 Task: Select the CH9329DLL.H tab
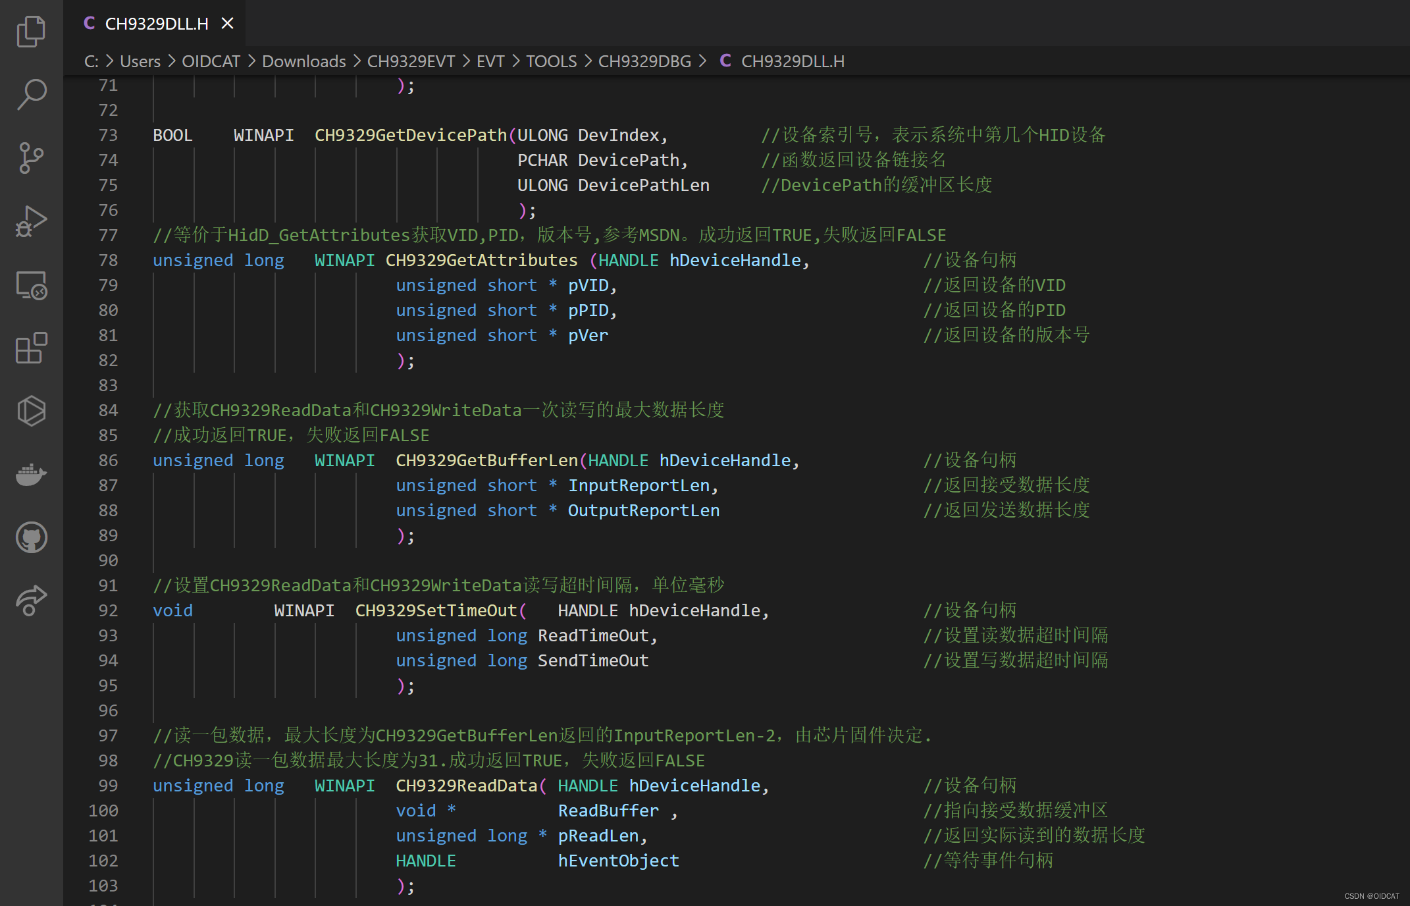(x=156, y=24)
